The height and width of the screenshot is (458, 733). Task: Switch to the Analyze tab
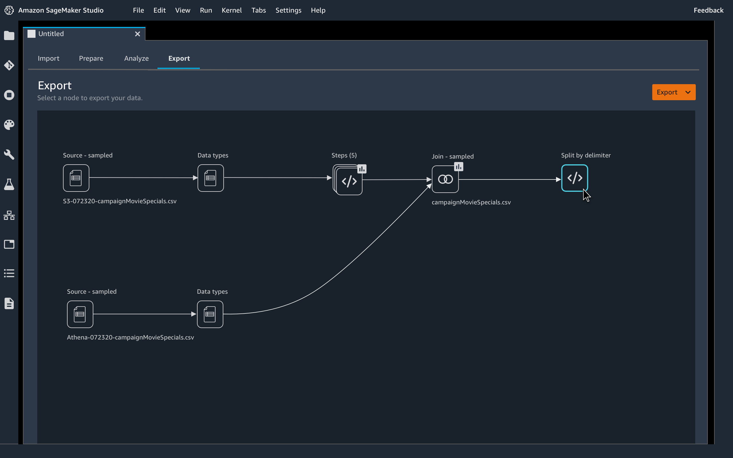point(136,58)
